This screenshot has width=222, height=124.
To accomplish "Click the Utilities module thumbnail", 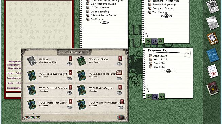I will pyautogui.click(x=32, y=61).
